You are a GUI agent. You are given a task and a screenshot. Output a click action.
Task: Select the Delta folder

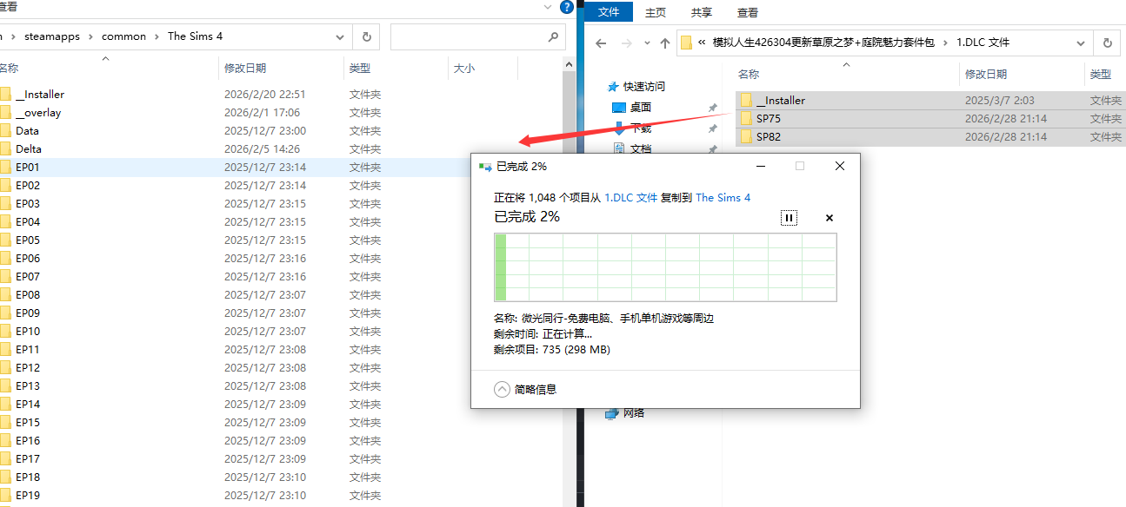[x=29, y=148]
